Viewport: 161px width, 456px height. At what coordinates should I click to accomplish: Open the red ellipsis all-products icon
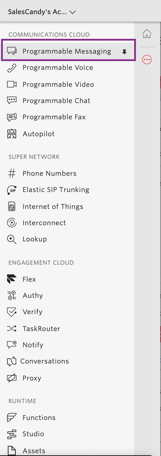(x=147, y=60)
